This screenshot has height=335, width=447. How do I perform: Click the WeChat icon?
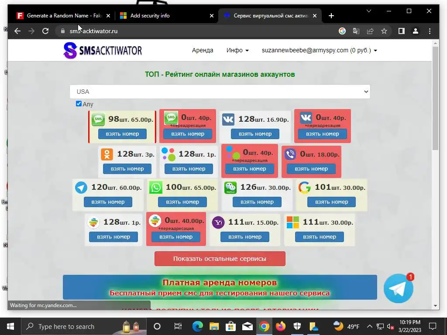tap(230, 188)
